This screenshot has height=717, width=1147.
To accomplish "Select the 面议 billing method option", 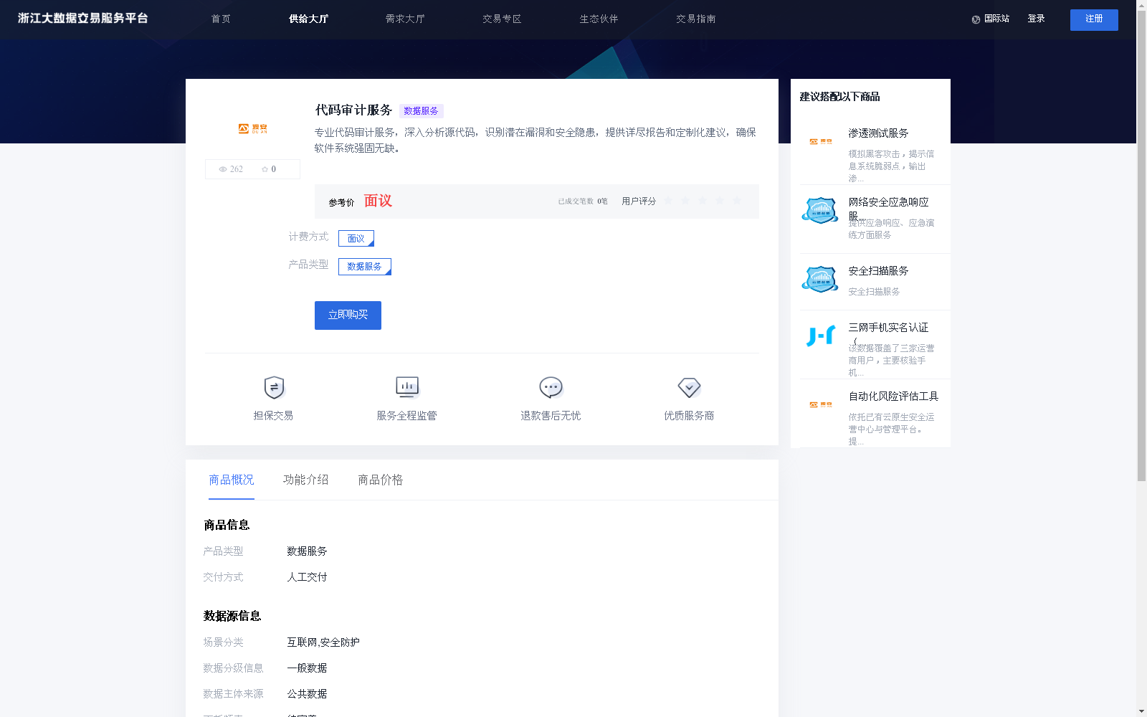I will pyautogui.click(x=356, y=237).
